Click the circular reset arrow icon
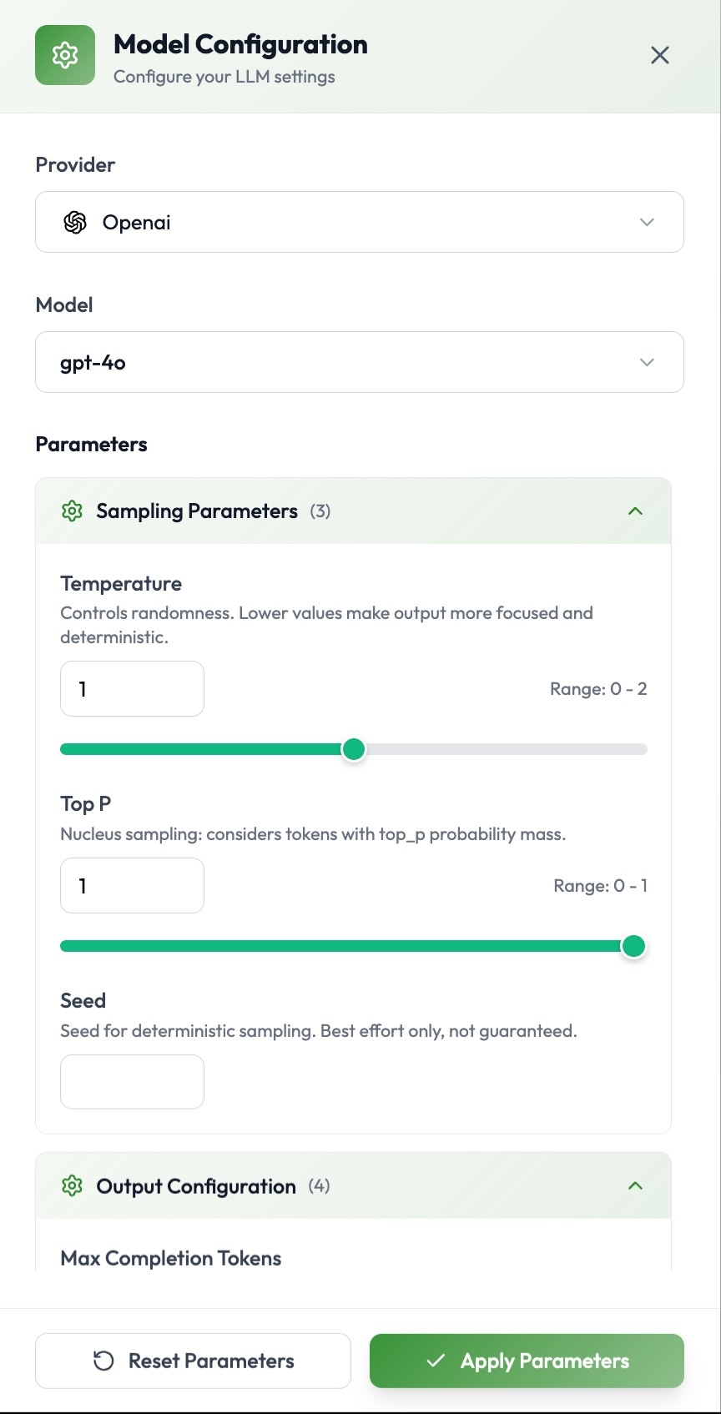This screenshot has height=1414, width=721. point(103,1361)
